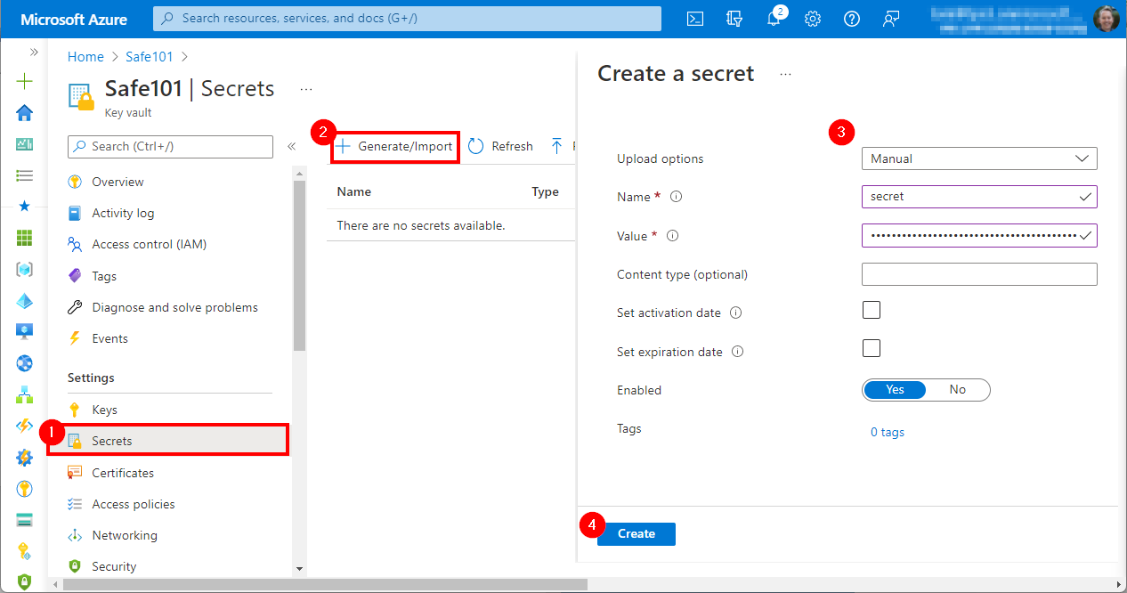Open Favorites star in sidebar
1127x593 pixels.
tap(24, 207)
